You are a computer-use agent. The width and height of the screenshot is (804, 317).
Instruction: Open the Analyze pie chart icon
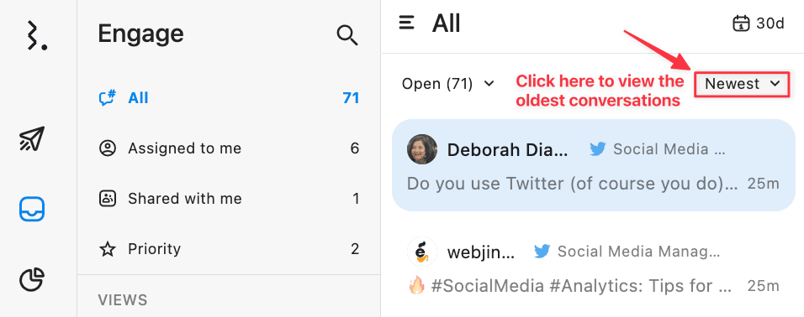click(x=32, y=279)
